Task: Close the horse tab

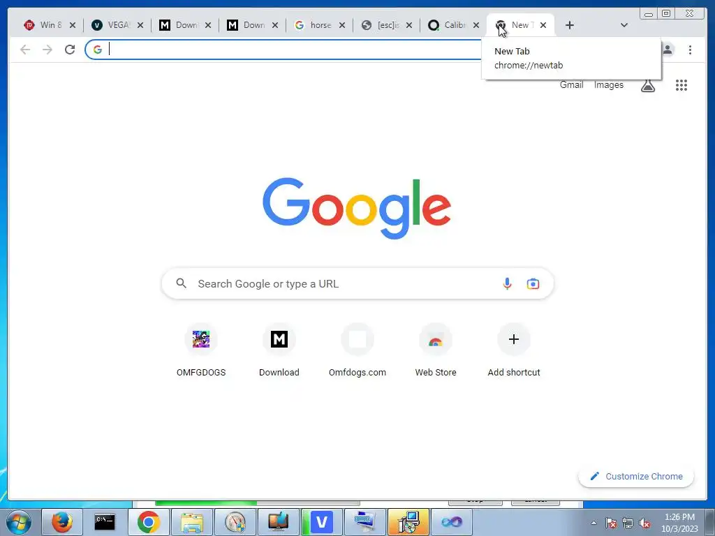Action: tap(342, 25)
